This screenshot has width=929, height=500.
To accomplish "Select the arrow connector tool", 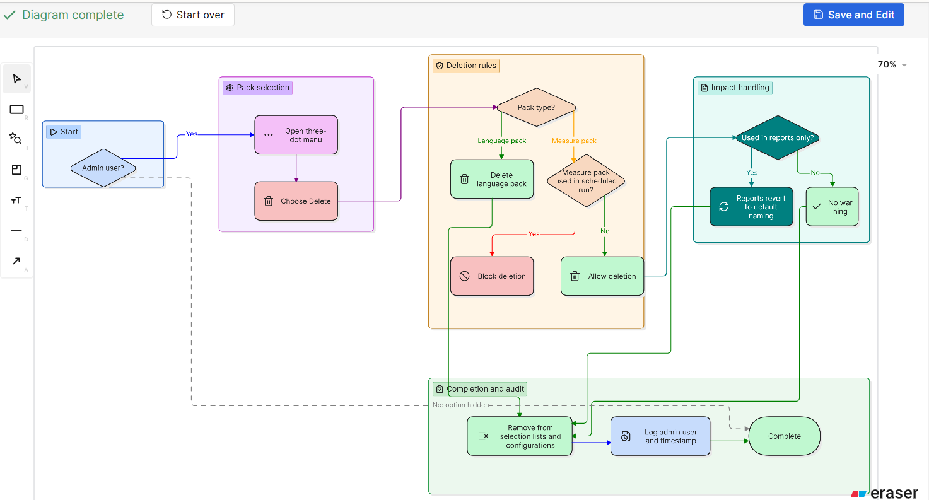I will tap(16, 261).
